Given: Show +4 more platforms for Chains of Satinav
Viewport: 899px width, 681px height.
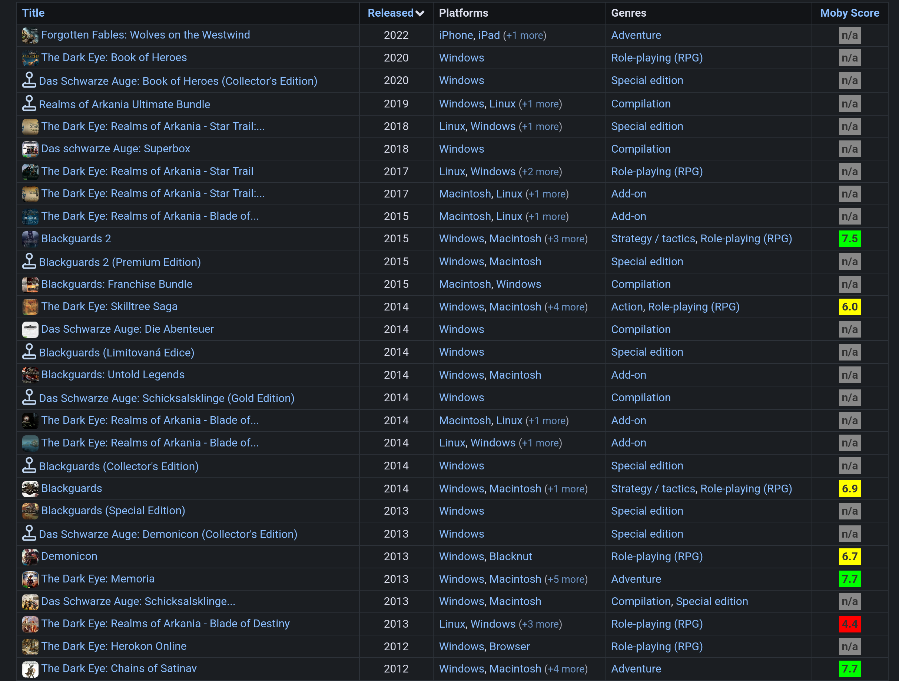Looking at the screenshot, I should pos(566,669).
